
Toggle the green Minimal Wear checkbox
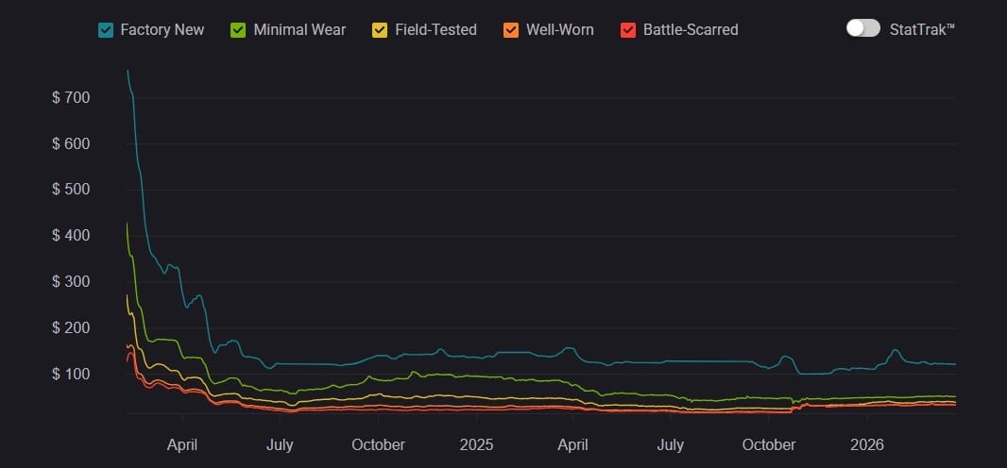[239, 30]
